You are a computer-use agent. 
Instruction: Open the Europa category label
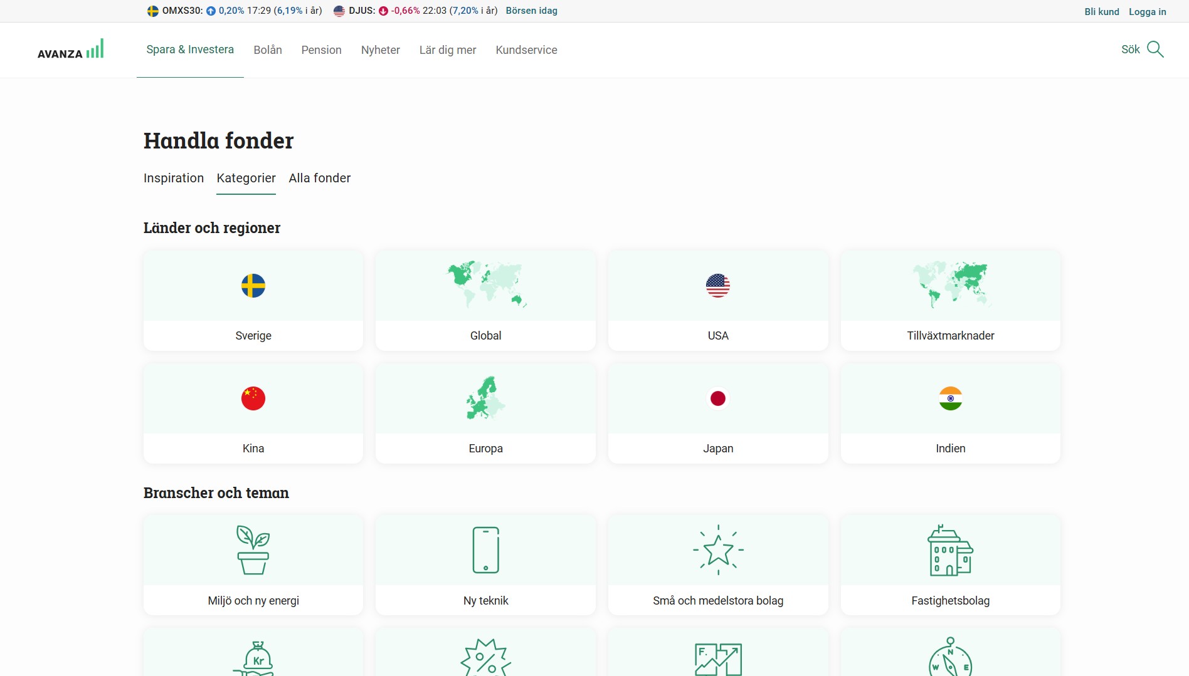486,449
